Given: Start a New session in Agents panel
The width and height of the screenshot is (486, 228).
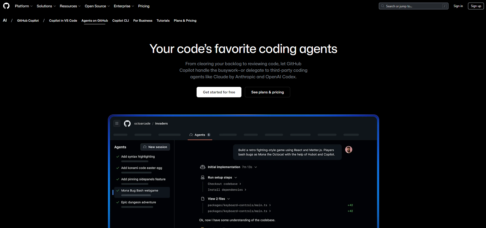Looking at the screenshot, I should pos(155,147).
